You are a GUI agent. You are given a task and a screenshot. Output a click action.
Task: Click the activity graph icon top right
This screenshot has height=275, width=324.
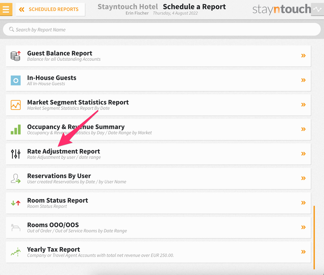(x=317, y=9)
